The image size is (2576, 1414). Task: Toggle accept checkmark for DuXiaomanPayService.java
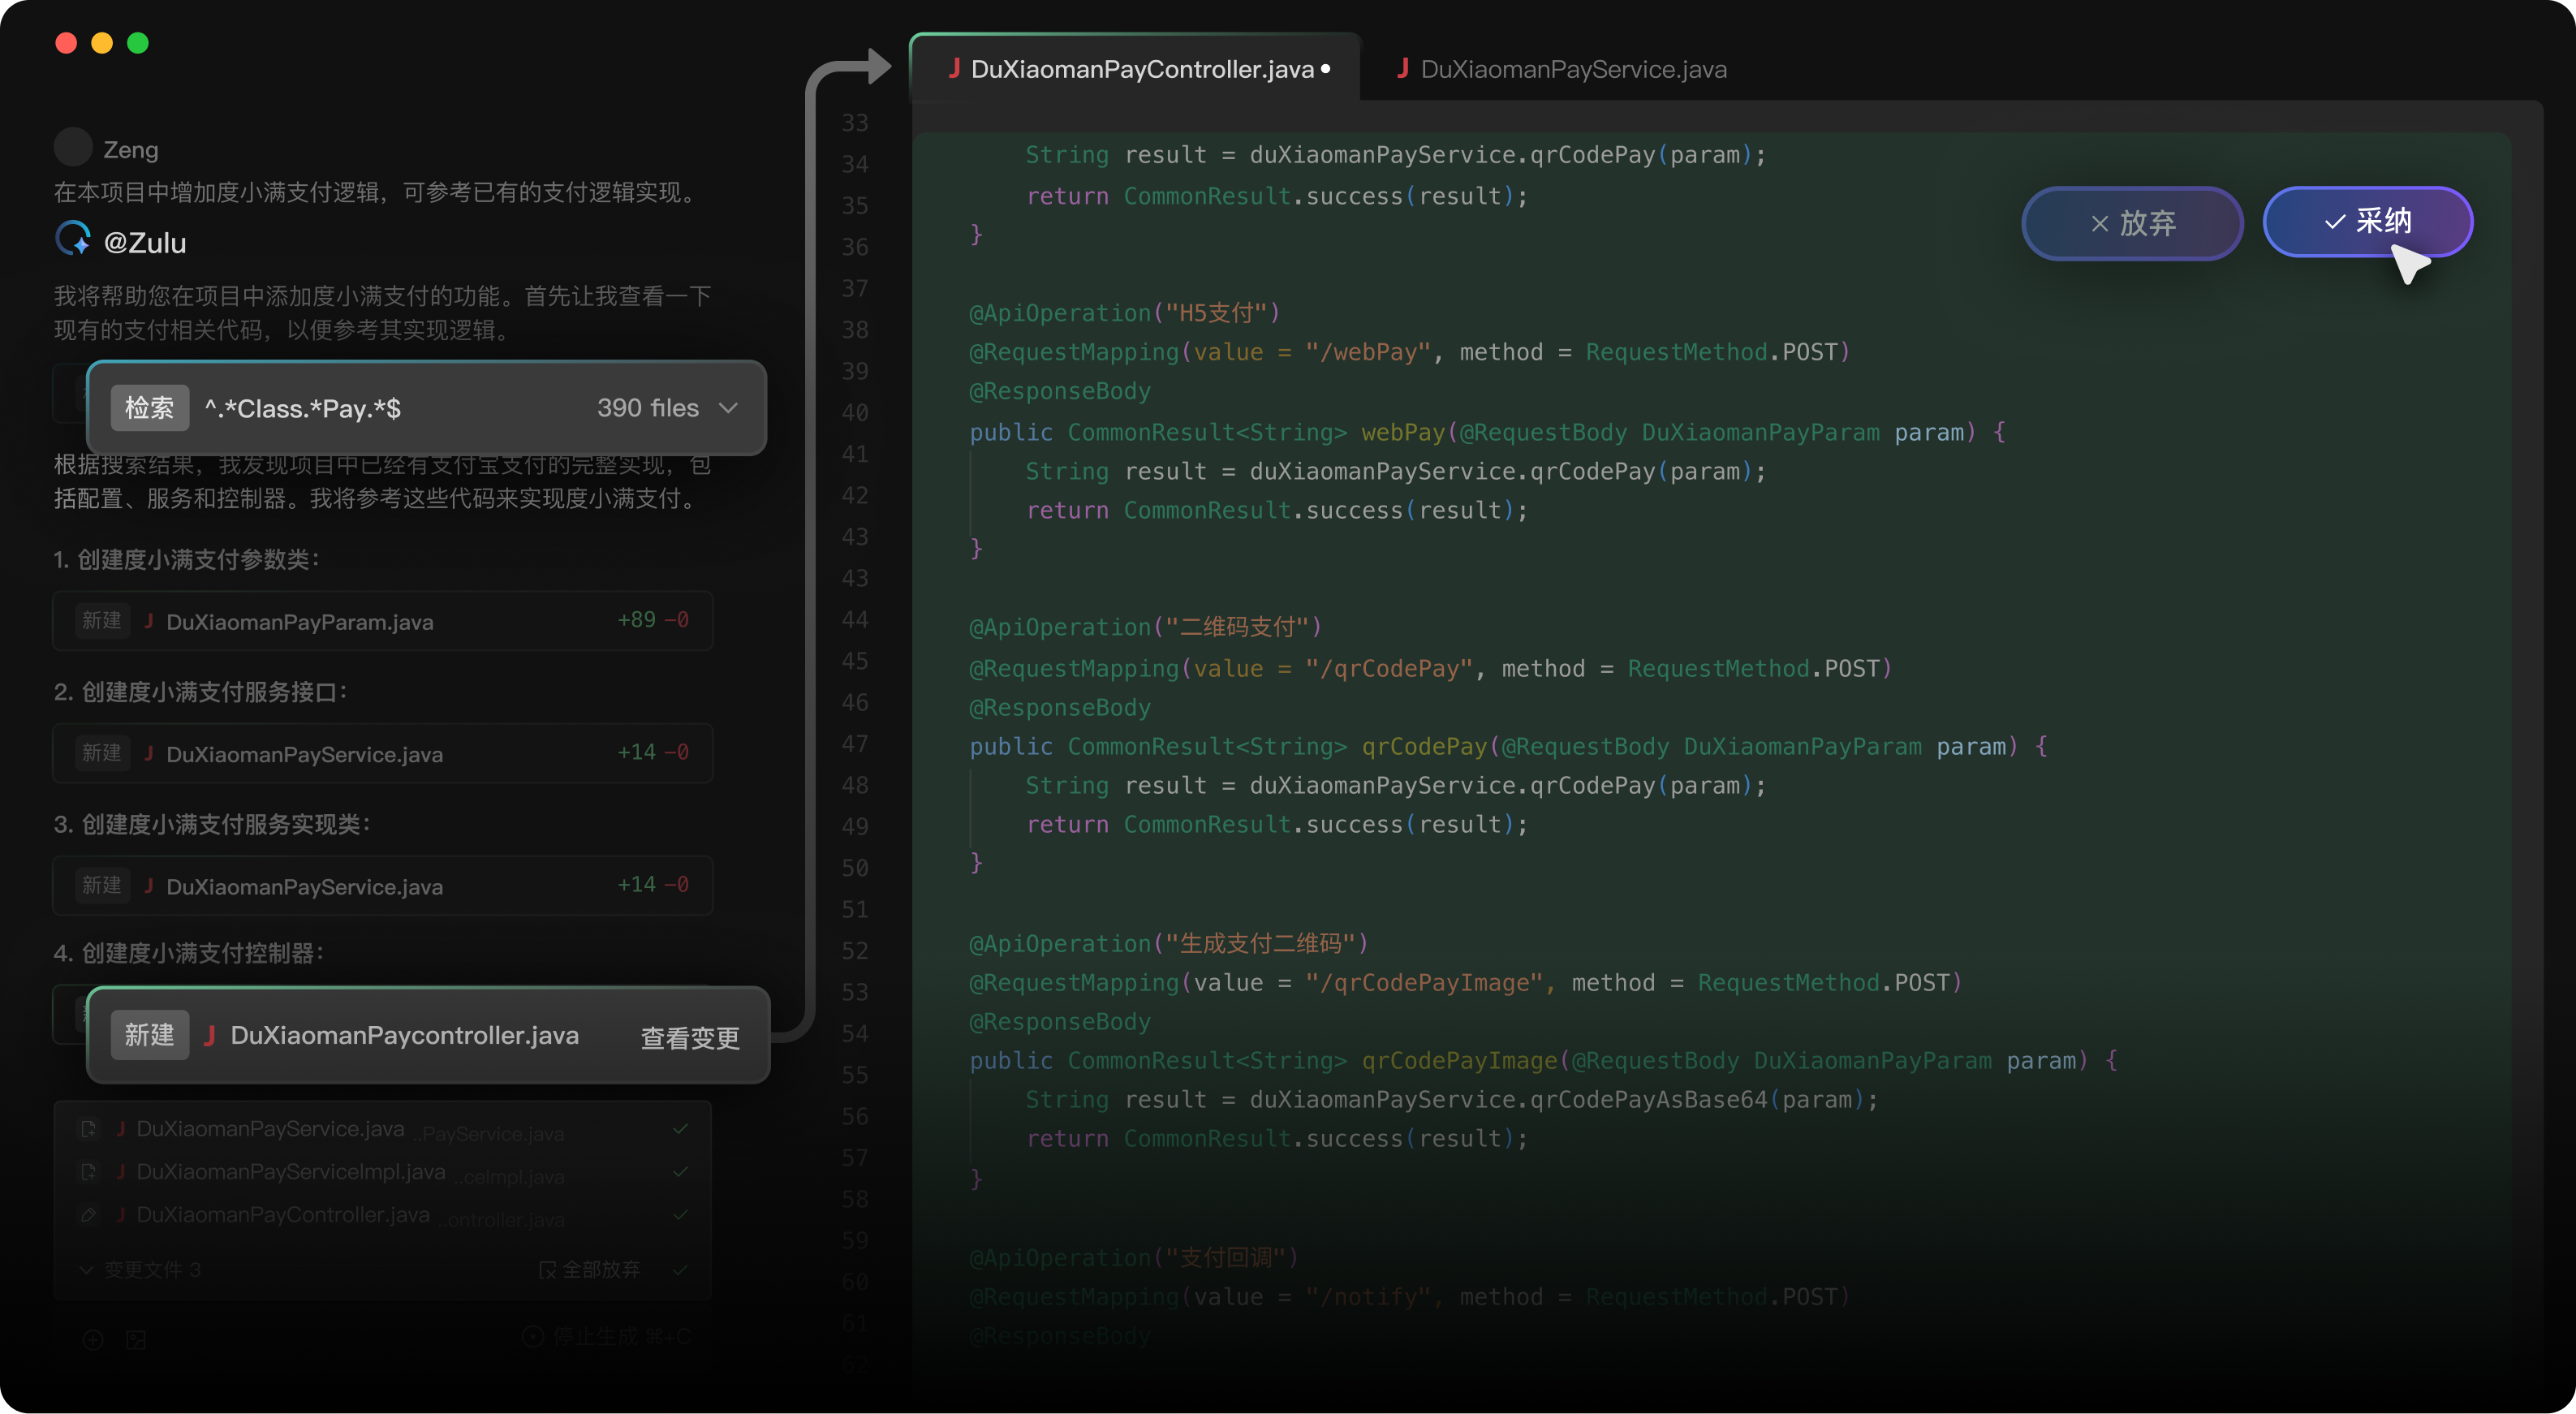click(680, 1129)
